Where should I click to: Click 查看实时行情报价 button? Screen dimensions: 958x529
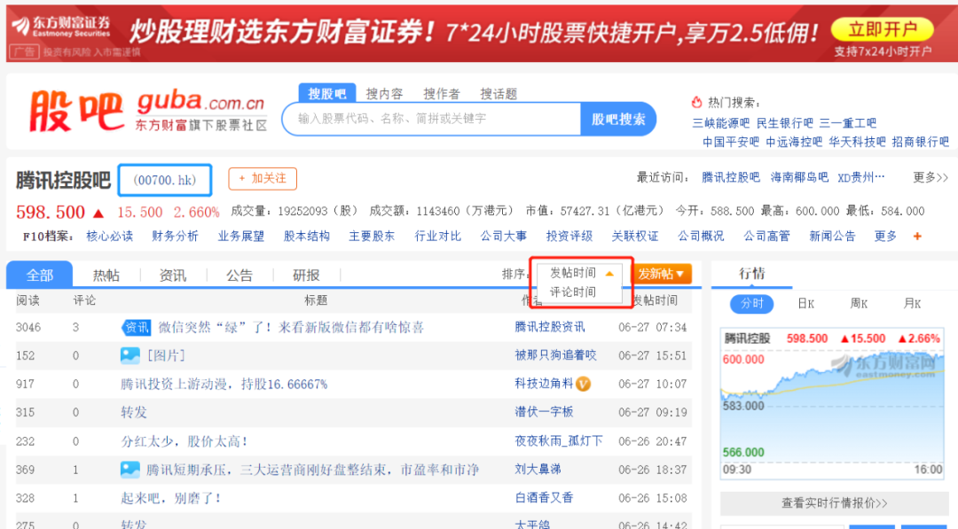[834, 503]
